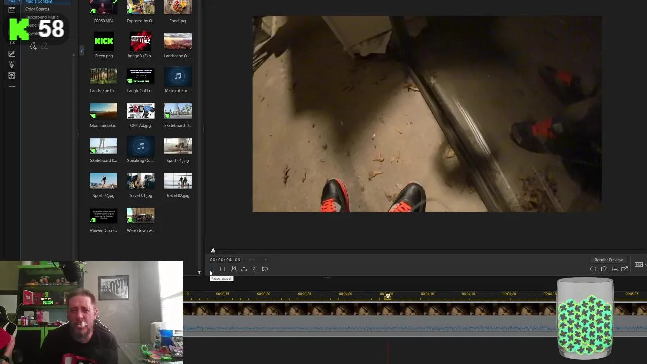Step to next frame
Image resolution: width=647 pixels, height=364 pixels.
[254, 269]
